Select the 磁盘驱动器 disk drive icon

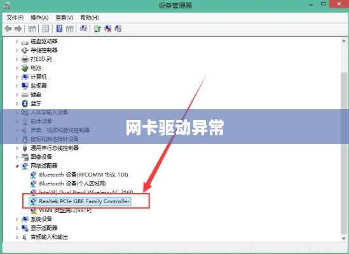25,42
